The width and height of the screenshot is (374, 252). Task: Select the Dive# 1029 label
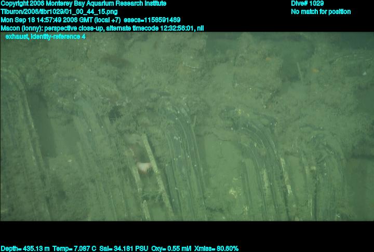pos(308,4)
